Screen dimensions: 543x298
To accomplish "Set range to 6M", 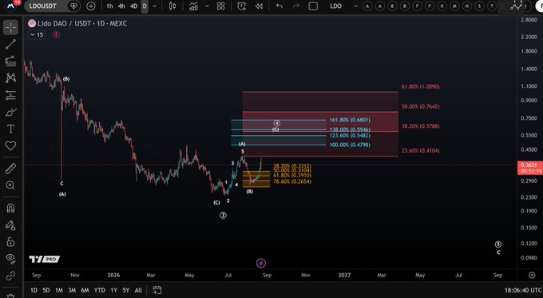I will click(85, 290).
